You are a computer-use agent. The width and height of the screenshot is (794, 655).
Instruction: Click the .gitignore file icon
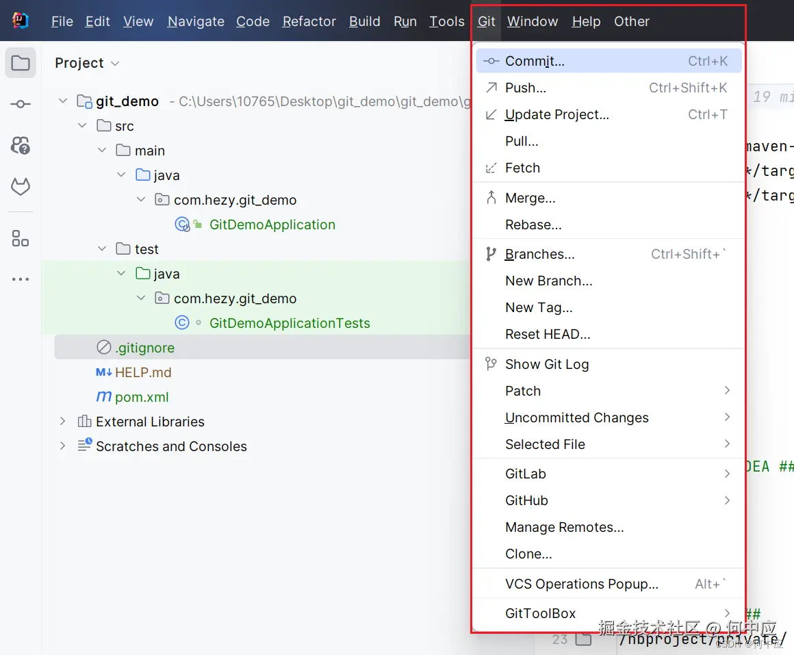point(104,347)
